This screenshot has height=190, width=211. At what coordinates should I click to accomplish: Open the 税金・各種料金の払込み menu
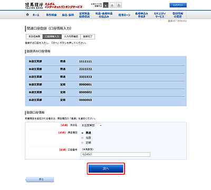pos(104,15)
